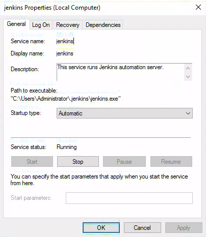Click the disabled Start button
This screenshot has width=206, height=237.
click(32, 162)
